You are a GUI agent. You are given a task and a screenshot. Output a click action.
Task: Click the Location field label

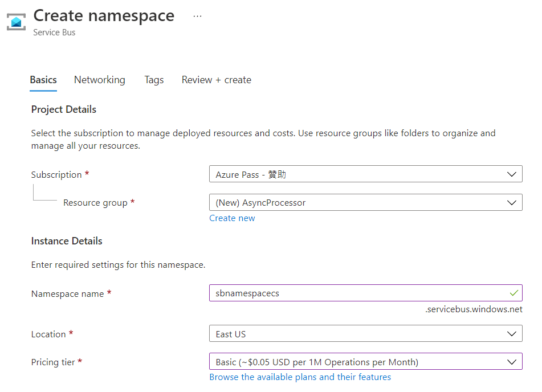click(48, 334)
